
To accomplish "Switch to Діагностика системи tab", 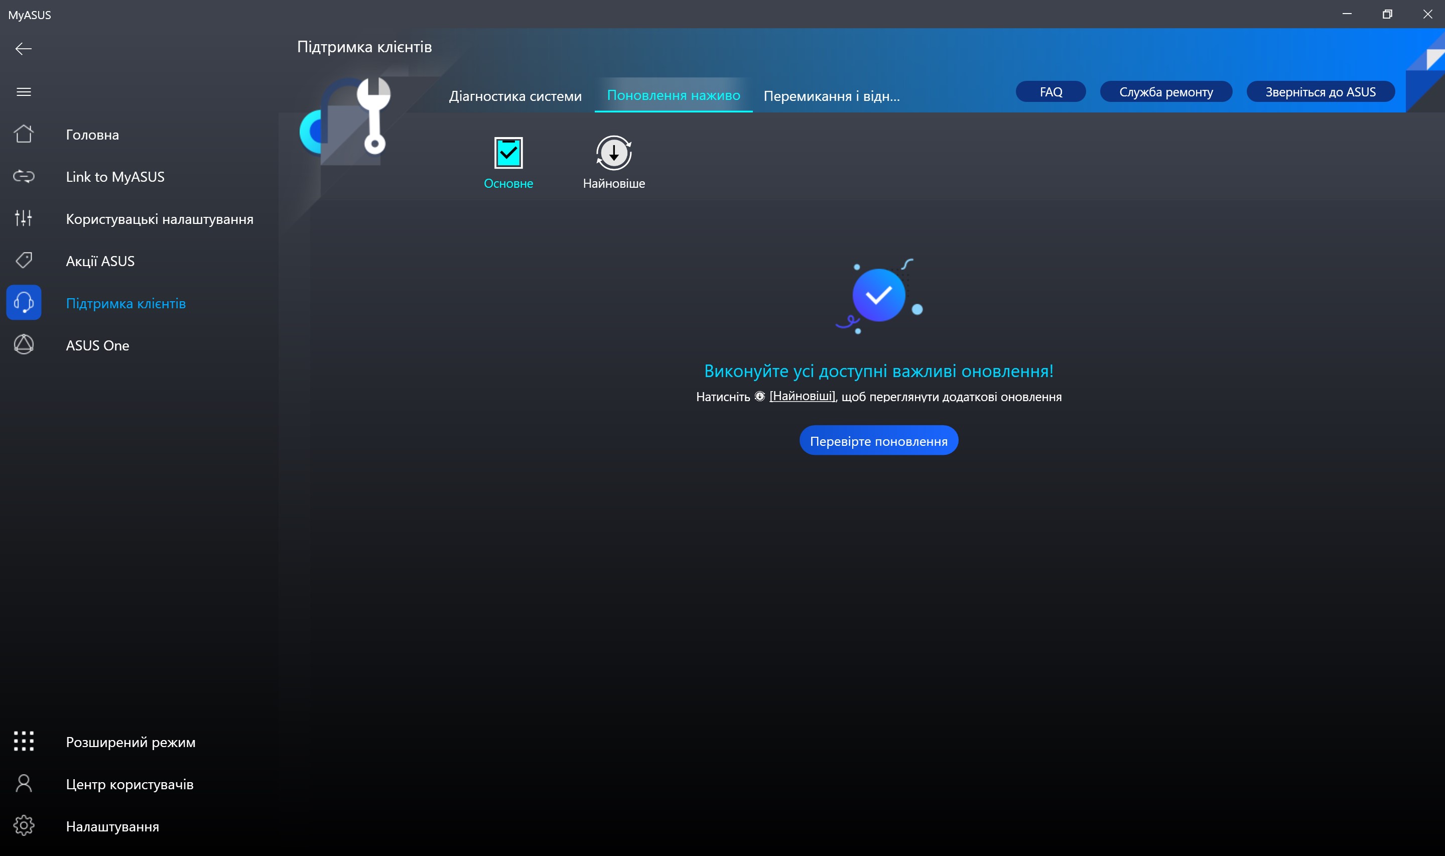I will pyautogui.click(x=515, y=96).
